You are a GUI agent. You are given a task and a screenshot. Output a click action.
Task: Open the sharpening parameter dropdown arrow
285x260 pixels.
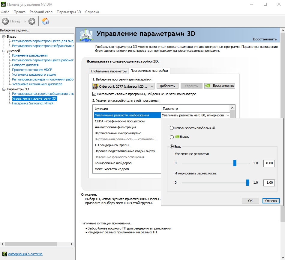[x=228, y=115]
